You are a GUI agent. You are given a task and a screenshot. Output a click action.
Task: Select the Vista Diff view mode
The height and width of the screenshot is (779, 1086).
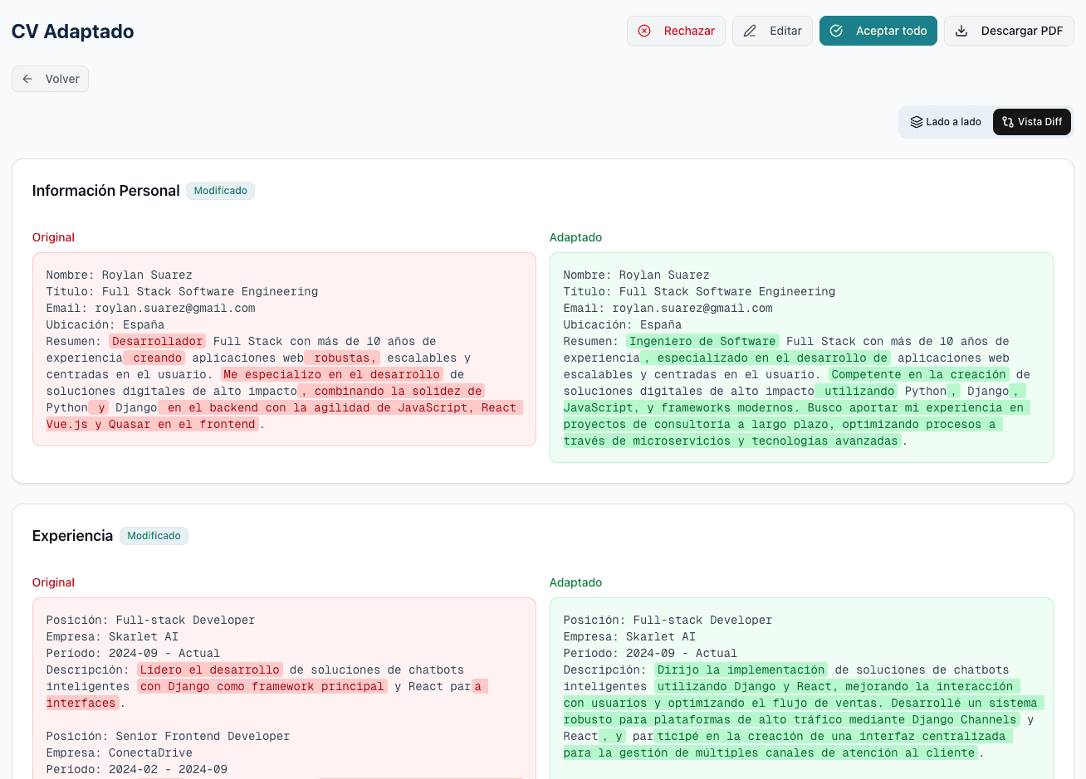tap(1032, 122)
